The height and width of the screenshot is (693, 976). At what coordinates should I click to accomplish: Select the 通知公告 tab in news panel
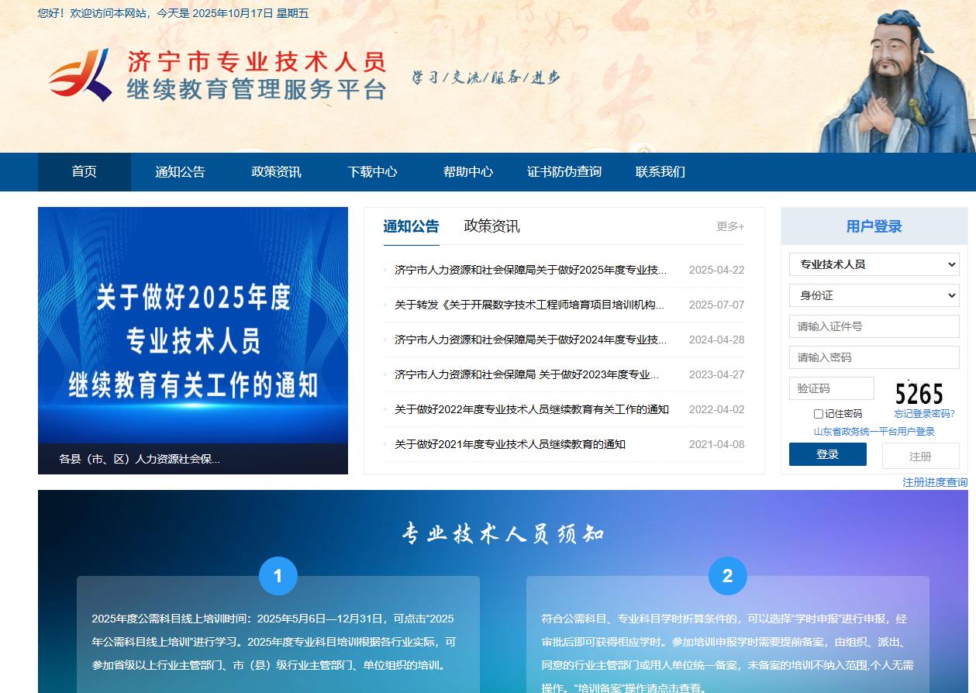pos(411,226)
